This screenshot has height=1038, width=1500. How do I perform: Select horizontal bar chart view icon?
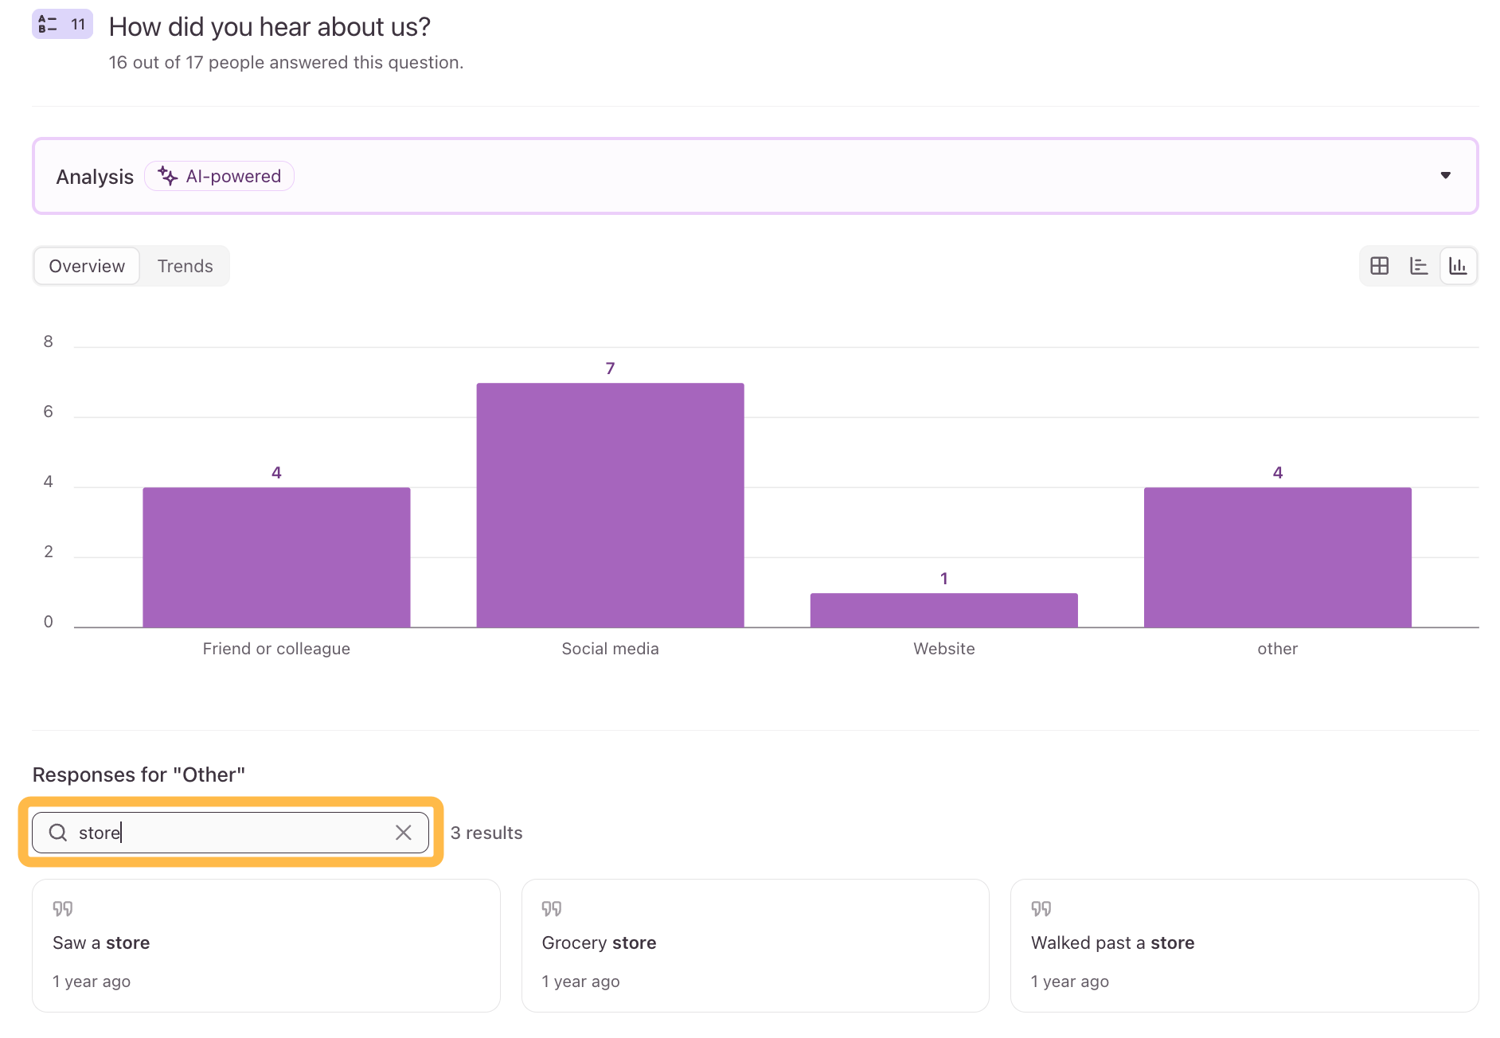pos(1419,266)
